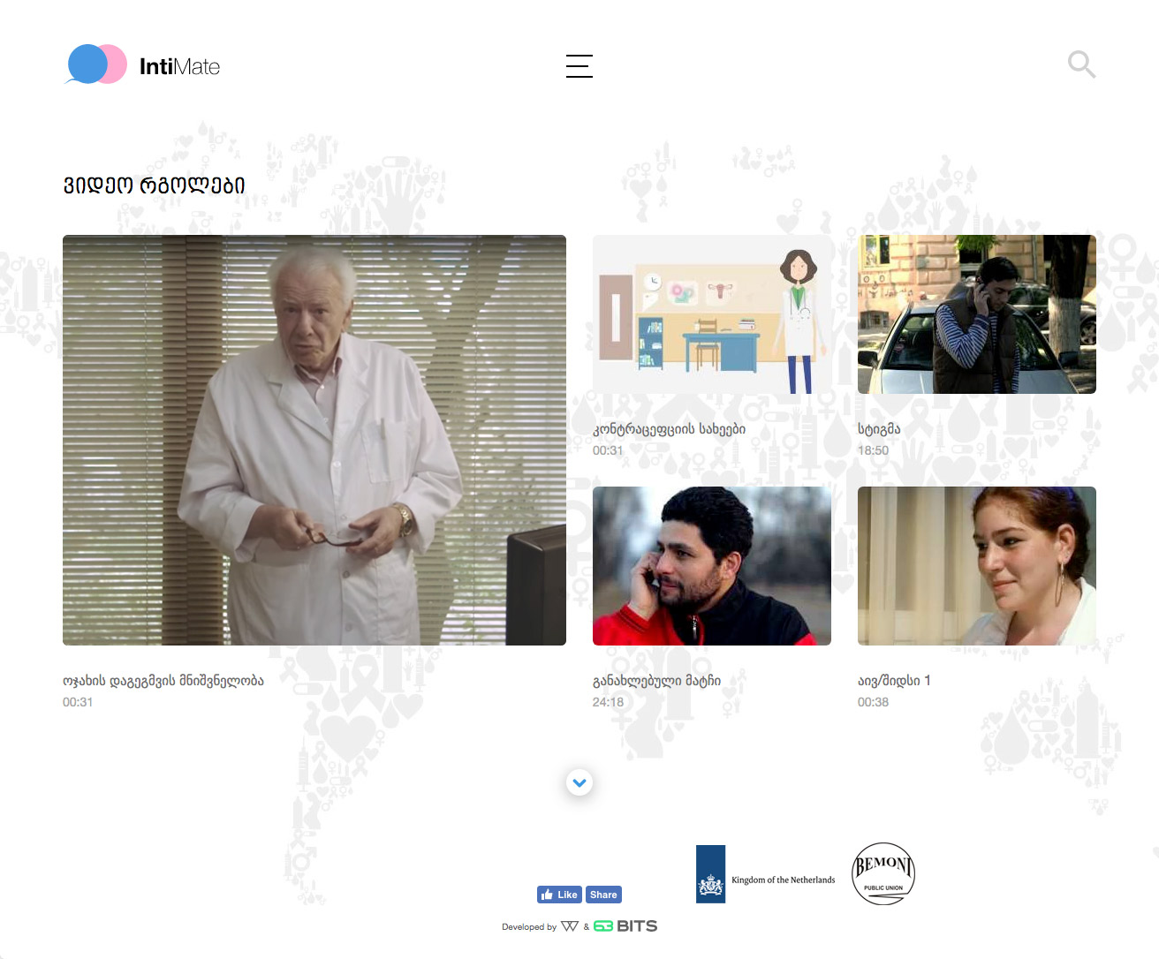Click the კონტრაცეფციის სახეები video title

coord(669,429)
